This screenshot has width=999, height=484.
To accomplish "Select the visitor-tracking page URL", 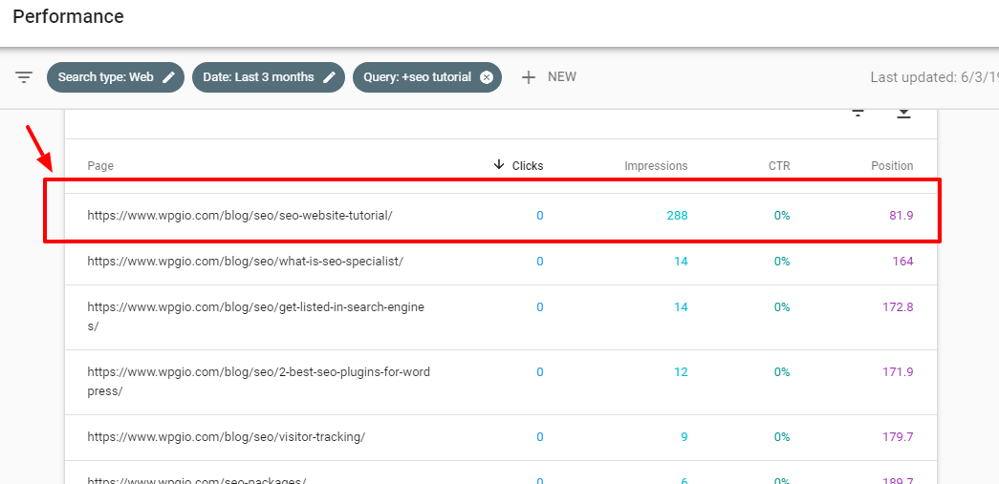I will point(227,437).
